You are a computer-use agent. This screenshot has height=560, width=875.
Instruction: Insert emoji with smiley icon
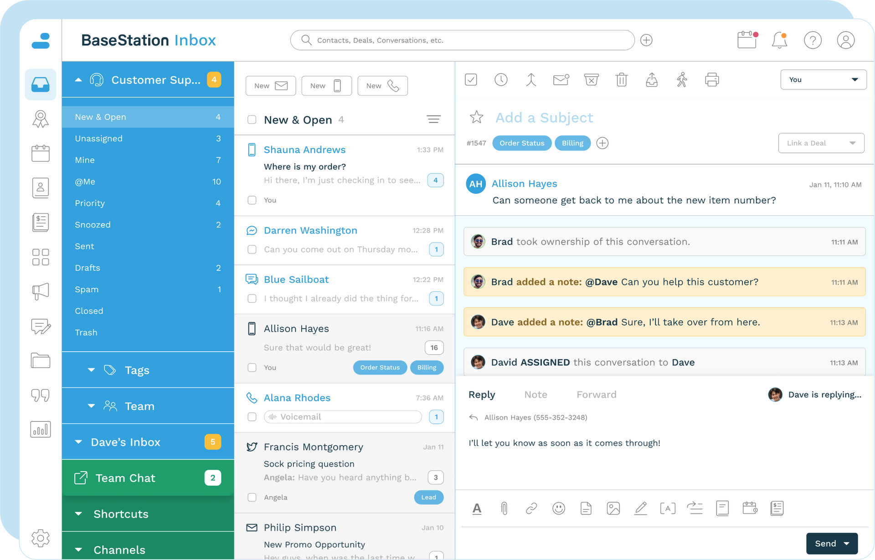point(559,508)
